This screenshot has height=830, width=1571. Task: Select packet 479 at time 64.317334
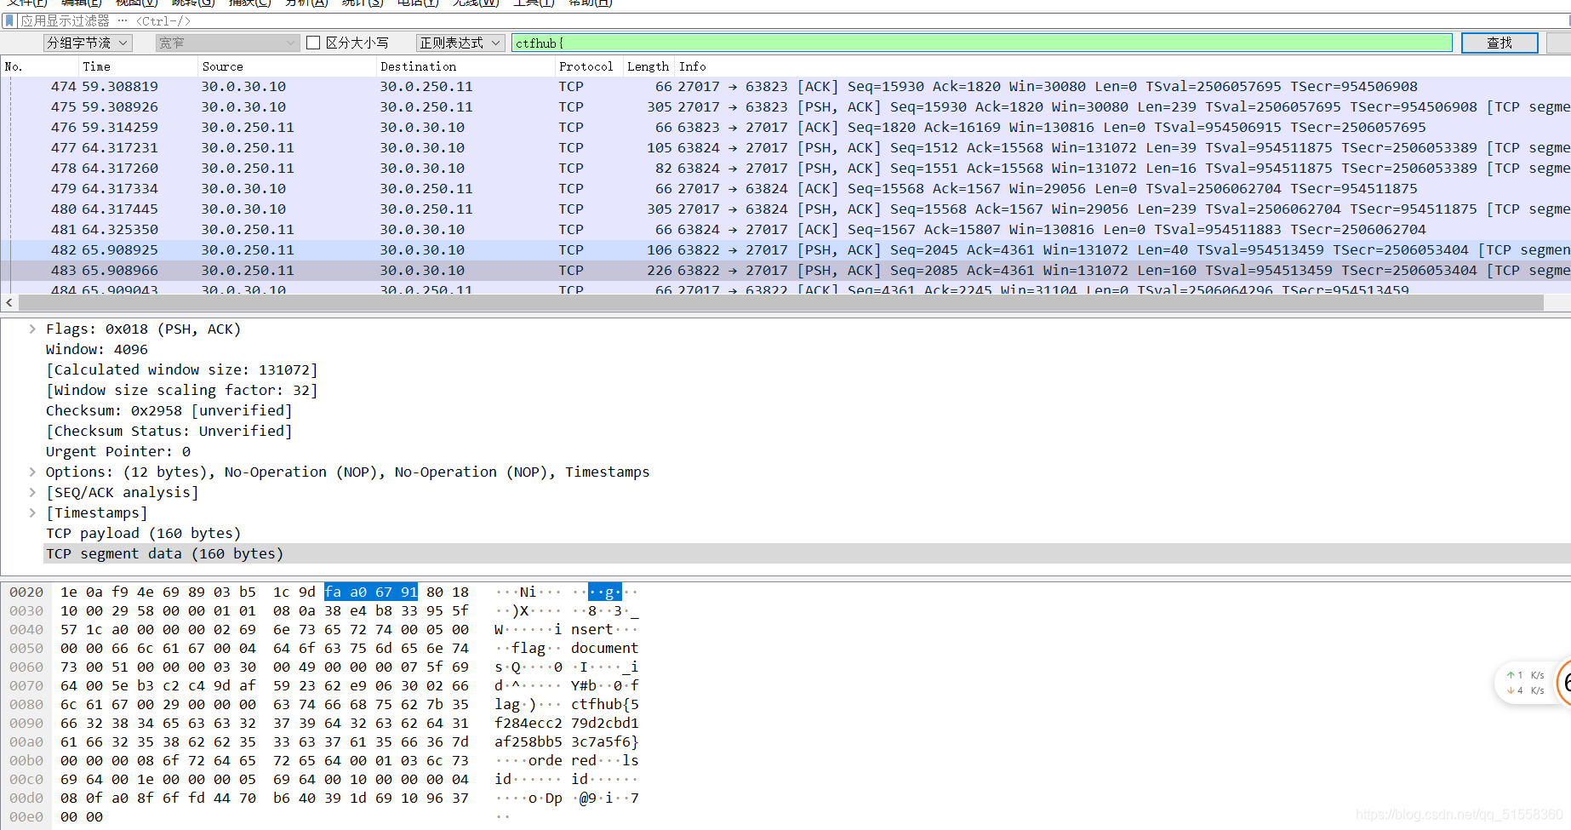pyautogui.click(x=785, y=188)
